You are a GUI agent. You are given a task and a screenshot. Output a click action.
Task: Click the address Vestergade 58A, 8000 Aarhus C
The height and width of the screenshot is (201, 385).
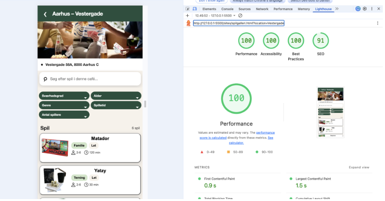72,65
